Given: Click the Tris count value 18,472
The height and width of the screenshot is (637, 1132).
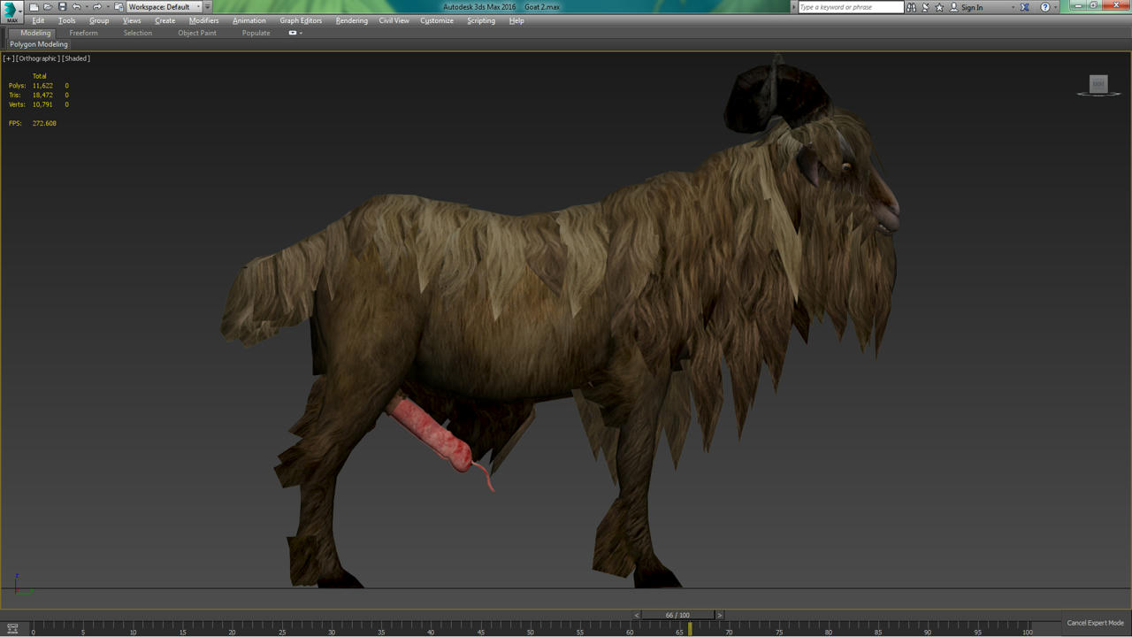Looking at the screenshot, I should point(42,96).
